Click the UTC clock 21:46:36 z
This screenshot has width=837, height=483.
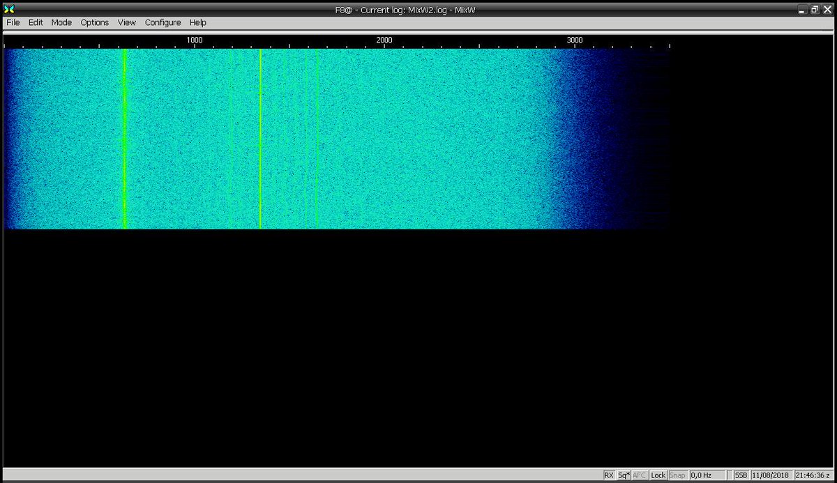click(x=811, y=475)
